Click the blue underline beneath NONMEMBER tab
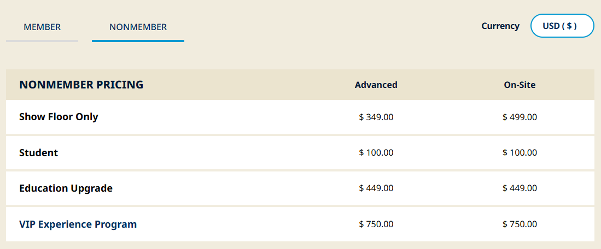 [138, 41]
